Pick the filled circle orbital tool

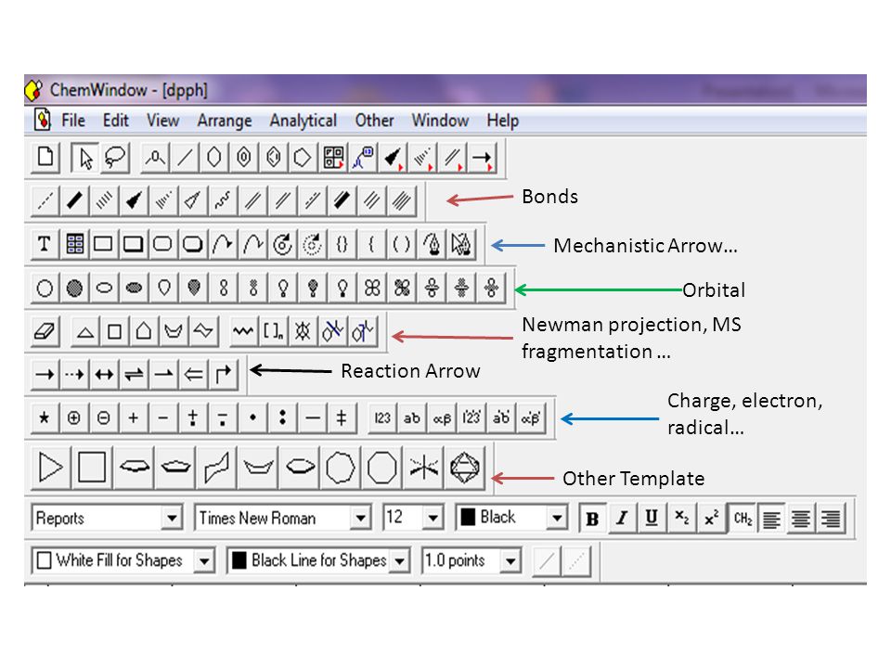tap(74, 288)
